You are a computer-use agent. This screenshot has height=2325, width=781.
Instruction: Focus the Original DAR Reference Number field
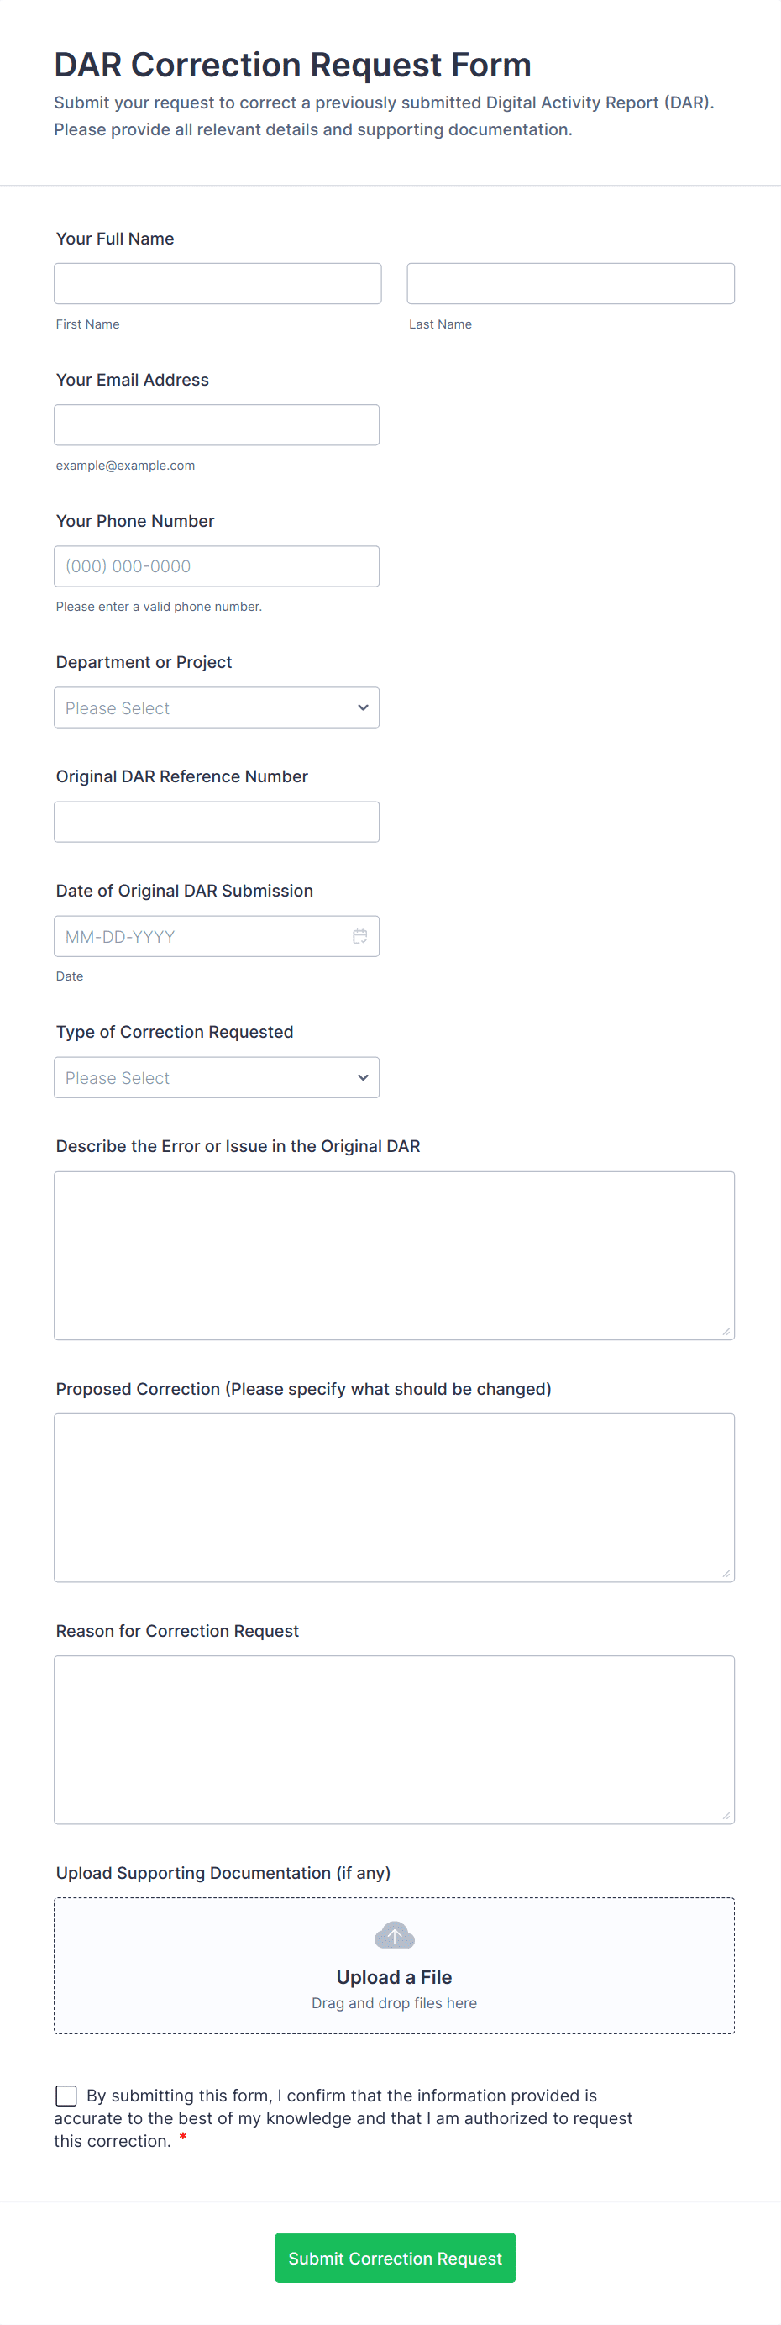coord(217,823)
